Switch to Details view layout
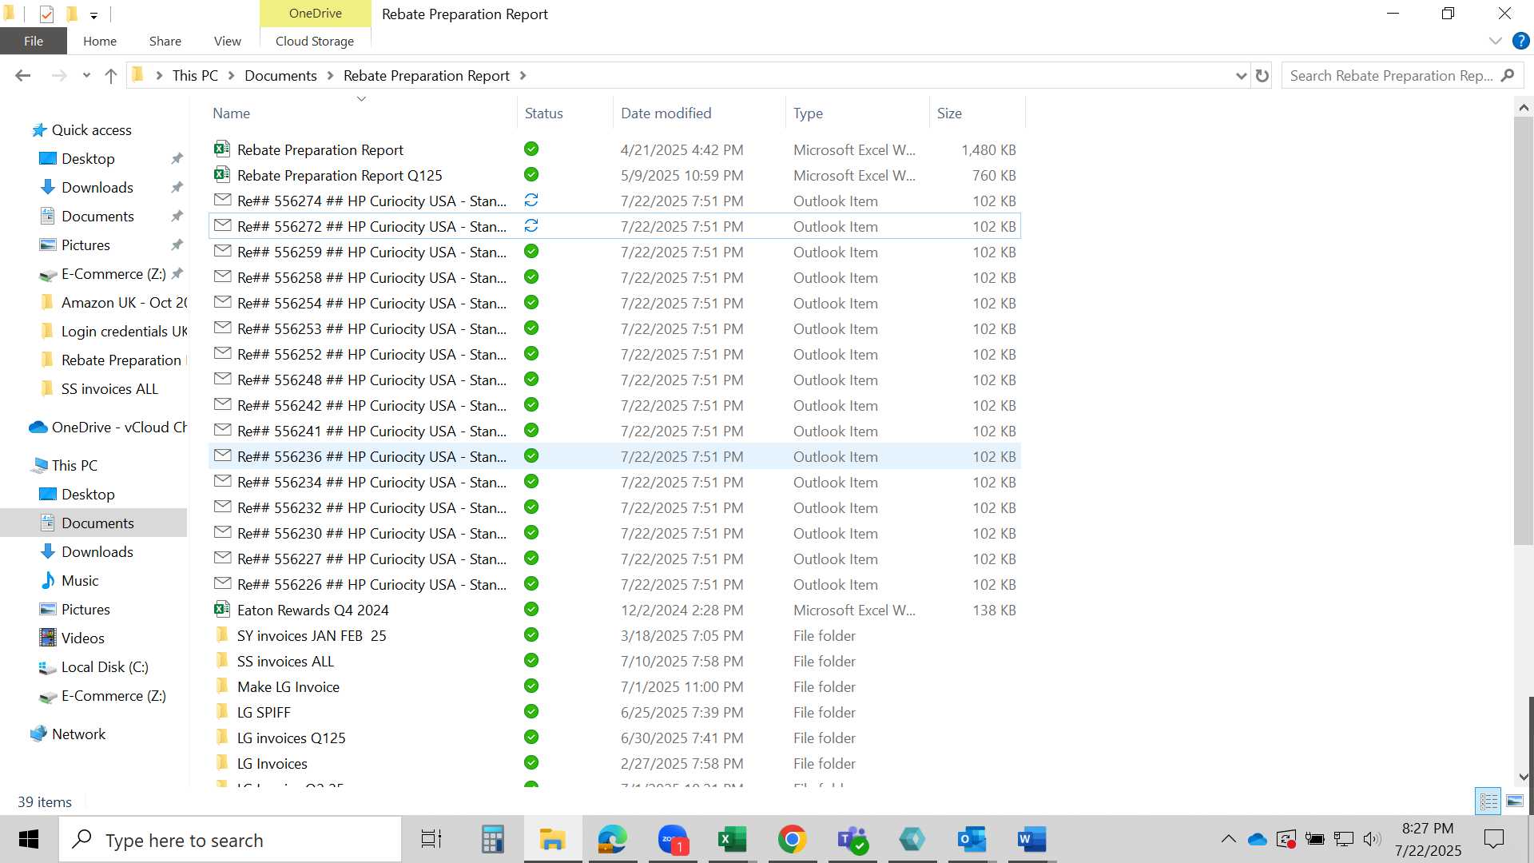 coord(1488,801)
